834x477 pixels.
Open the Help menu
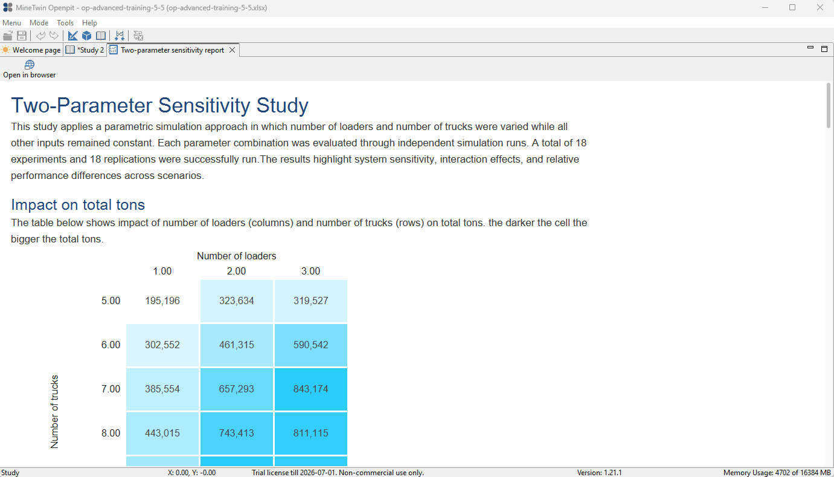[x=89, y=23]
